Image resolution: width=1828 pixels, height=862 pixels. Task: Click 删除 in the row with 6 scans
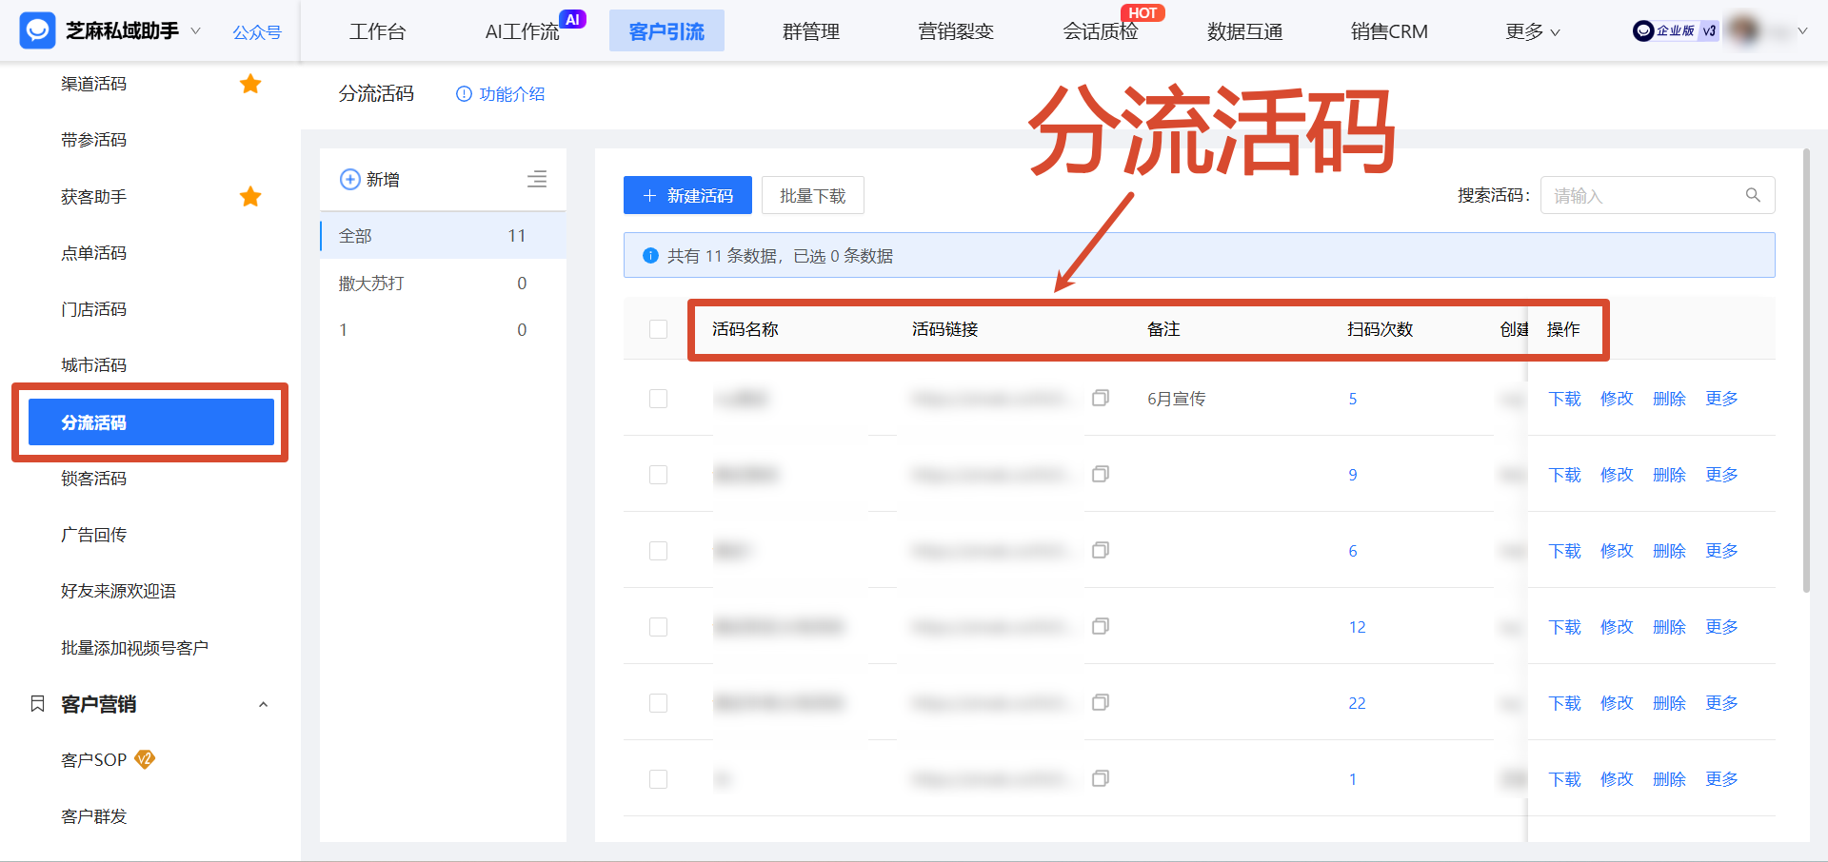1669,551
